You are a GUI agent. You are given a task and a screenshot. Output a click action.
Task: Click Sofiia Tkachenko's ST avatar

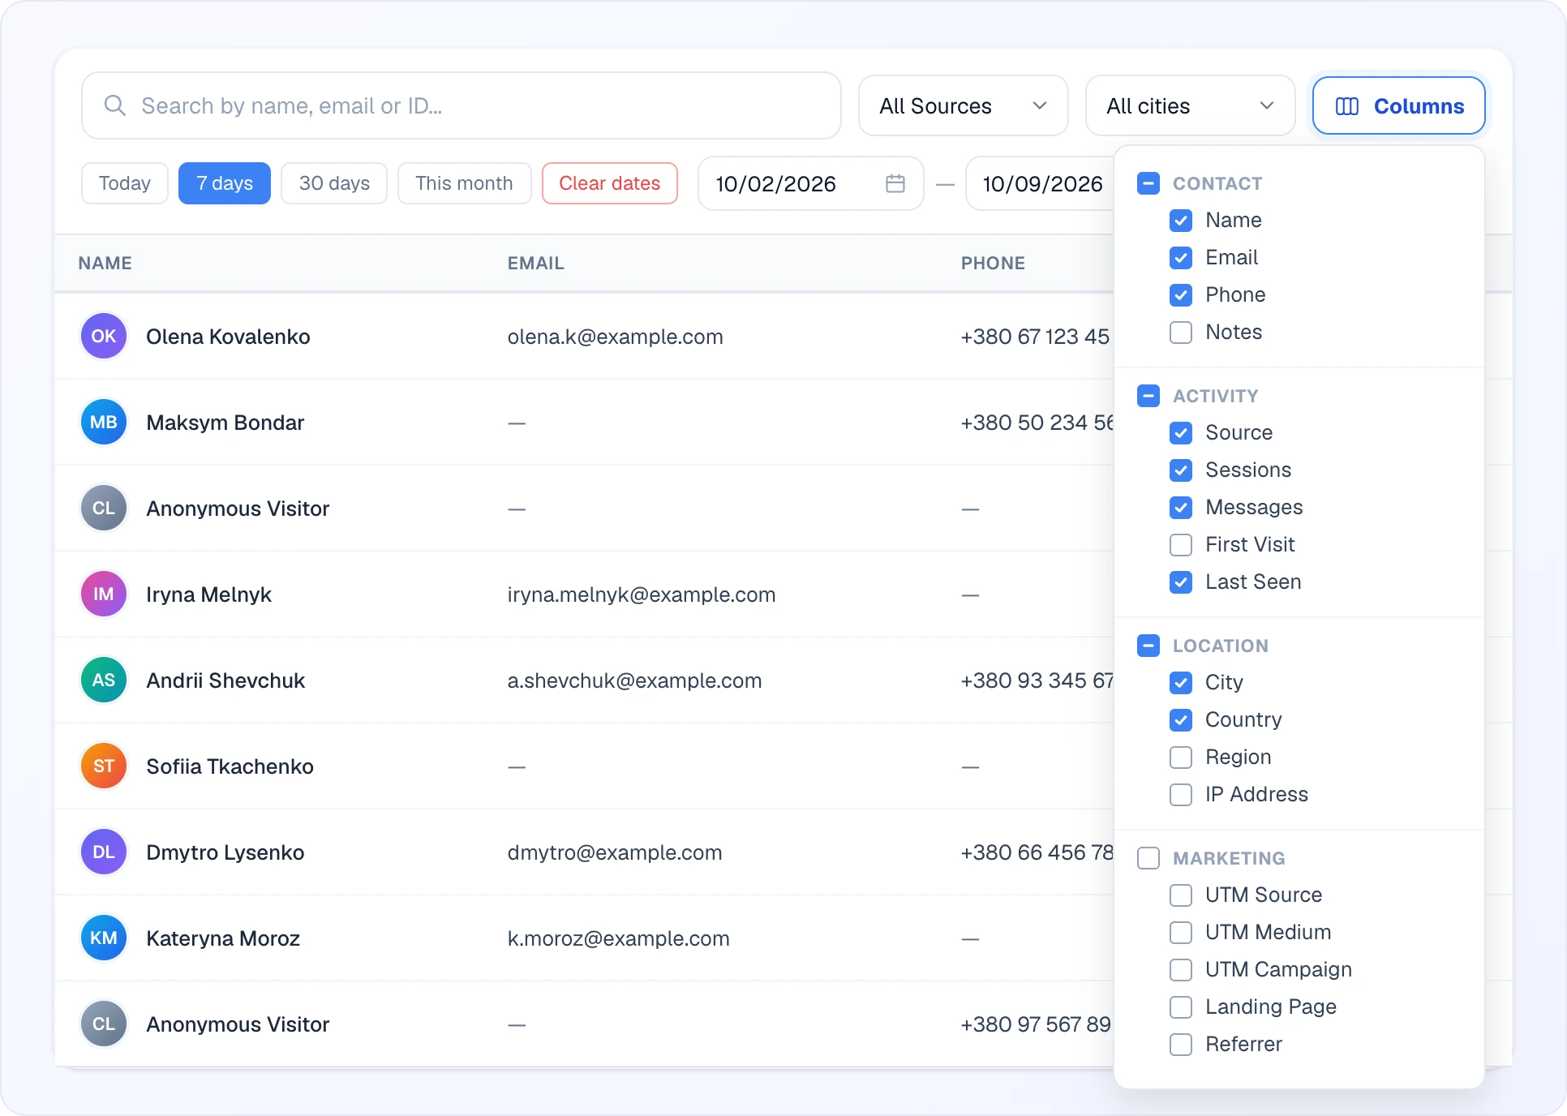point(104,766)
